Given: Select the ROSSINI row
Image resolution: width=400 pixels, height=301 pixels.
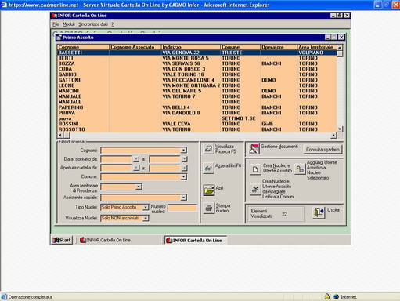Looking at the screenshot, I should pyautogui.click(x=196, y=124).
